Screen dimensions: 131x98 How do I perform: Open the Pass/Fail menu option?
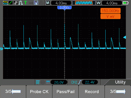(65, 92)
